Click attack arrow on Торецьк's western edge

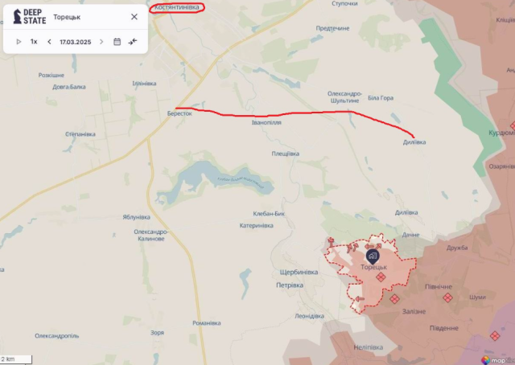pyautogui.click(x=360, y=299)
